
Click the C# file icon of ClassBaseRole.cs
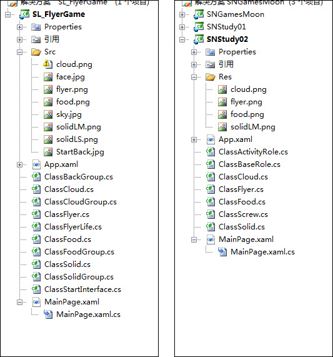click(x=211, y=164)
